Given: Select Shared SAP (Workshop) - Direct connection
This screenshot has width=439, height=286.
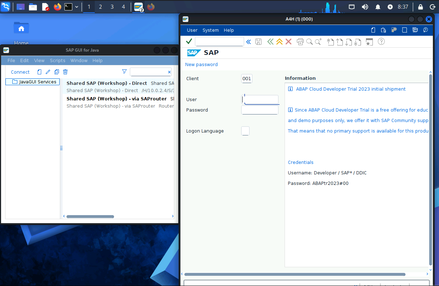Looking at the screenshot, I should click(x=118, y=87).
